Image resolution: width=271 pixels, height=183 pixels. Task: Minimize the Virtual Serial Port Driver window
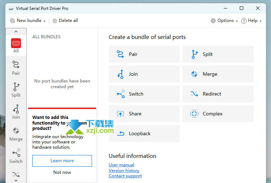226,8
